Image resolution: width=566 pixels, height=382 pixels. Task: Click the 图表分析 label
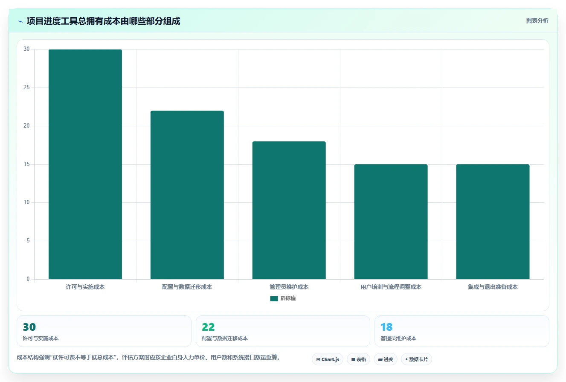point(537,20)
